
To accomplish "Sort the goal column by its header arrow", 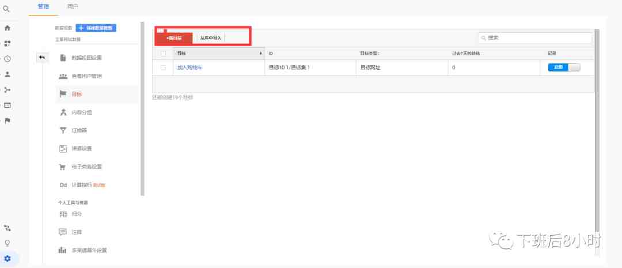I will (261, 53).
